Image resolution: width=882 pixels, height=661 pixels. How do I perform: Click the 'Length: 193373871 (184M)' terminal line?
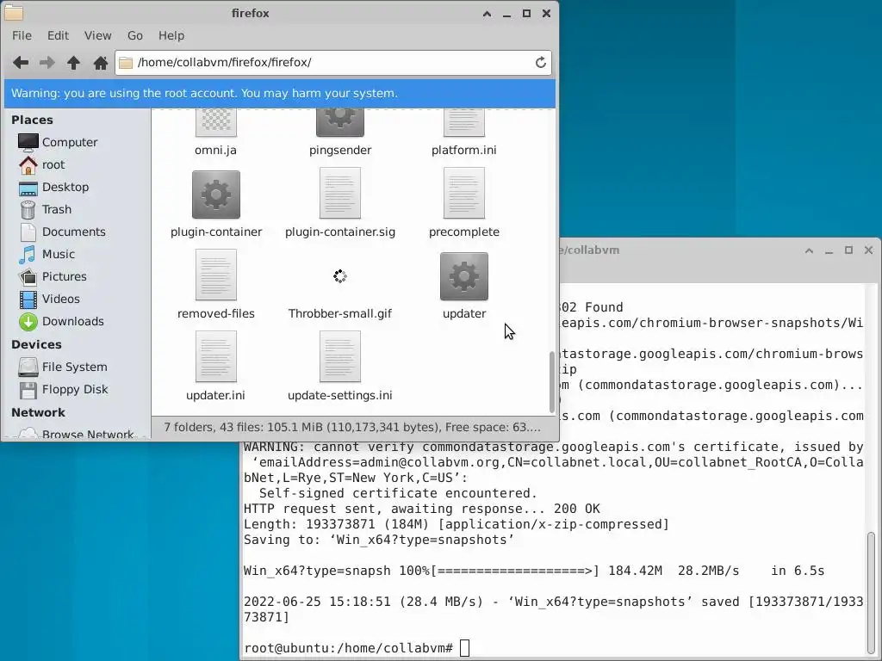pyautogui.click(x=457, y=524)
